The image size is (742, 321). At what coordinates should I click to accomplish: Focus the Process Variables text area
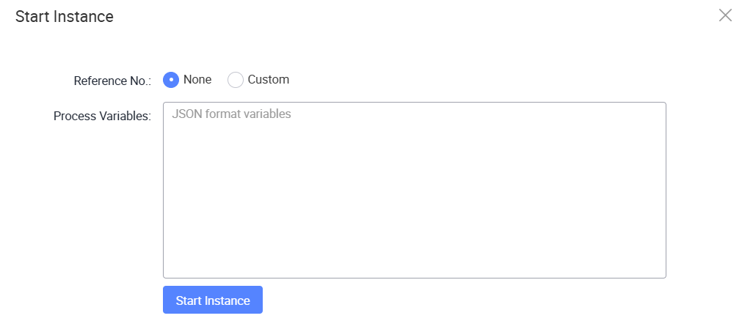coord(415,190)
